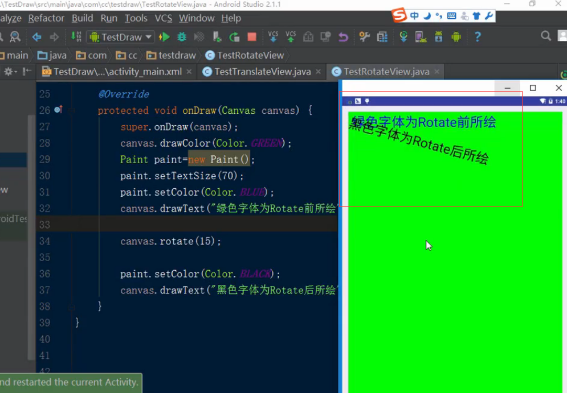Toggle the Sogou punctuation mode icon
The image size is (567, 393).
click(x=439, y=16)
